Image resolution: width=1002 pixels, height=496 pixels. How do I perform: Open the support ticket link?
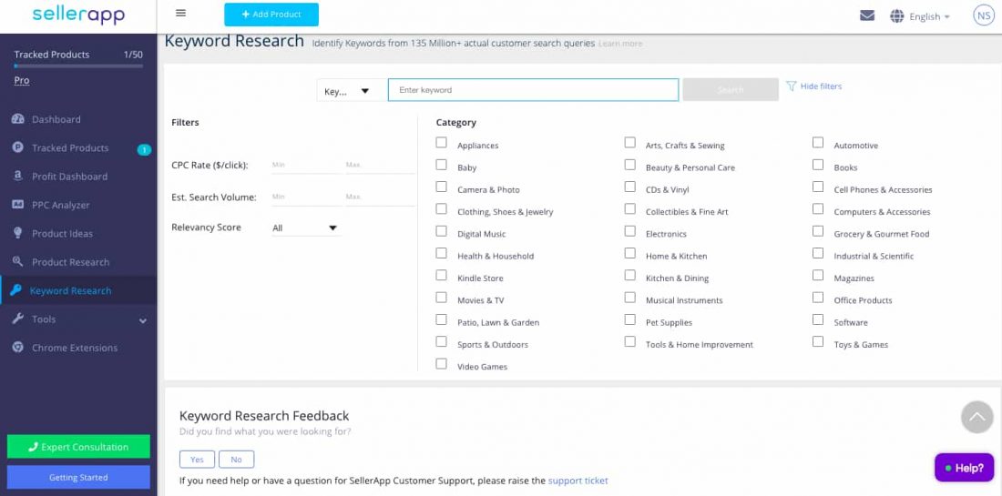(578, 481)
